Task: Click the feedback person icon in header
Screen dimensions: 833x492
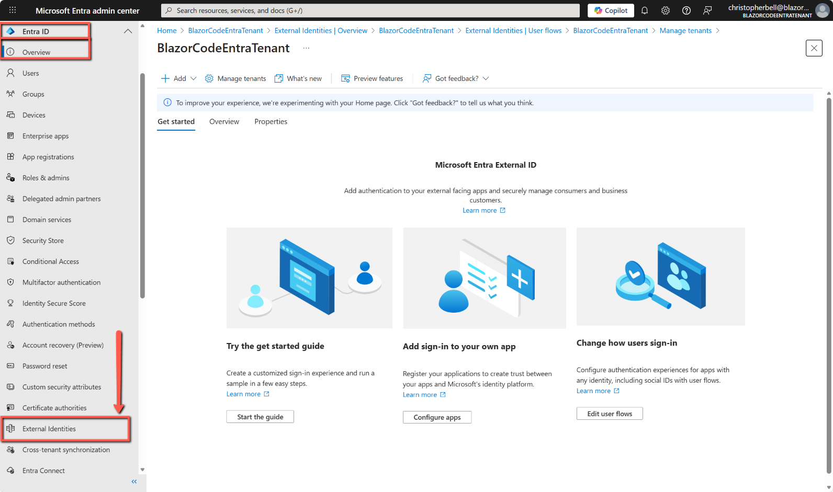Action: tap(707, 10)
